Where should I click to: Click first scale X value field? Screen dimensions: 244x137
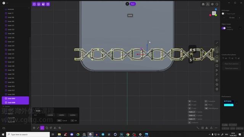pos(50,115)
